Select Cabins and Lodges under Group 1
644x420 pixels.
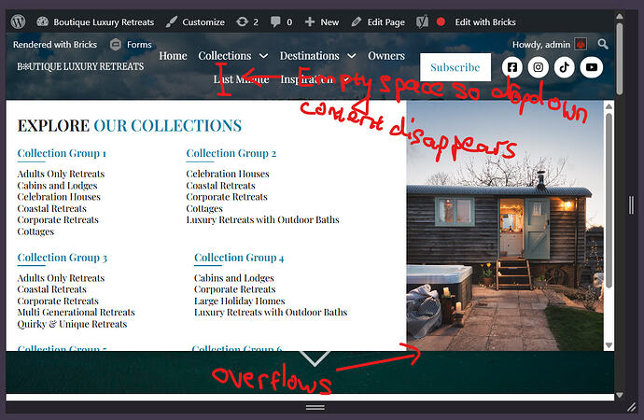(x=57, y=186)
